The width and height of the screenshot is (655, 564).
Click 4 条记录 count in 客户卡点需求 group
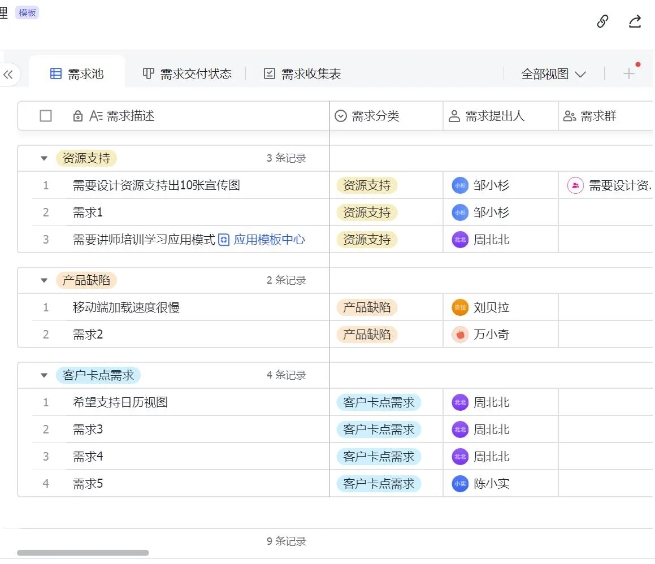click(287, 375)
